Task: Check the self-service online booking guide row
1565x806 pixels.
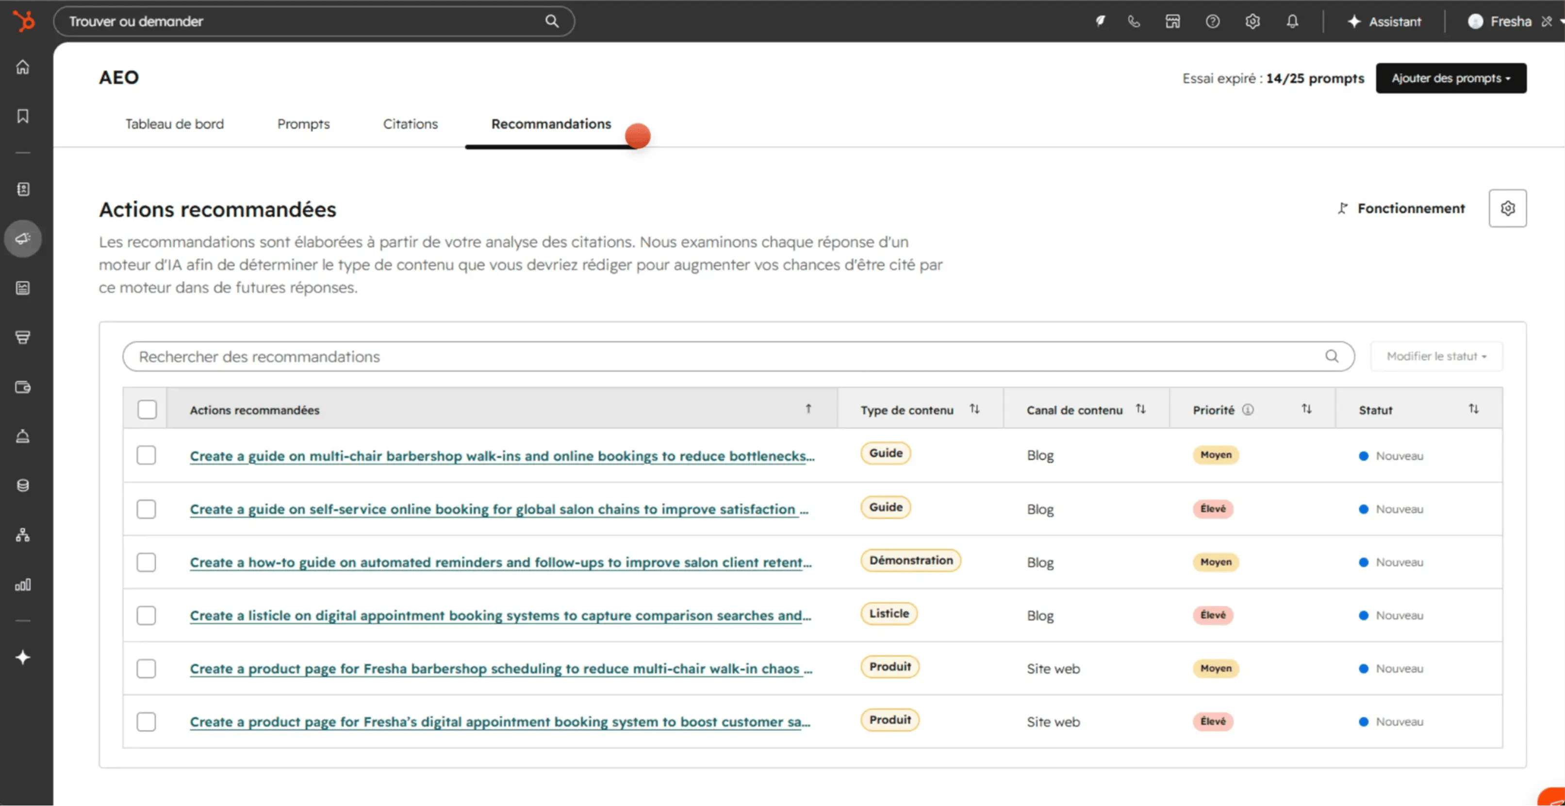Action: [x=147, y=509]
